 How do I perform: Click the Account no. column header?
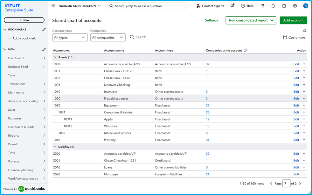pyautogui.click(x=61, y=50)
